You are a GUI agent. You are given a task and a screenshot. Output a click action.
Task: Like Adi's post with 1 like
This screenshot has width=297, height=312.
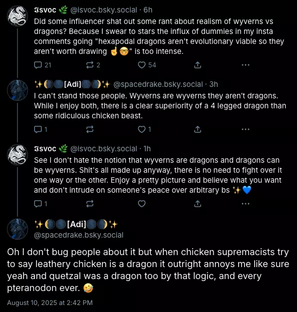click(x=144, y=129)
